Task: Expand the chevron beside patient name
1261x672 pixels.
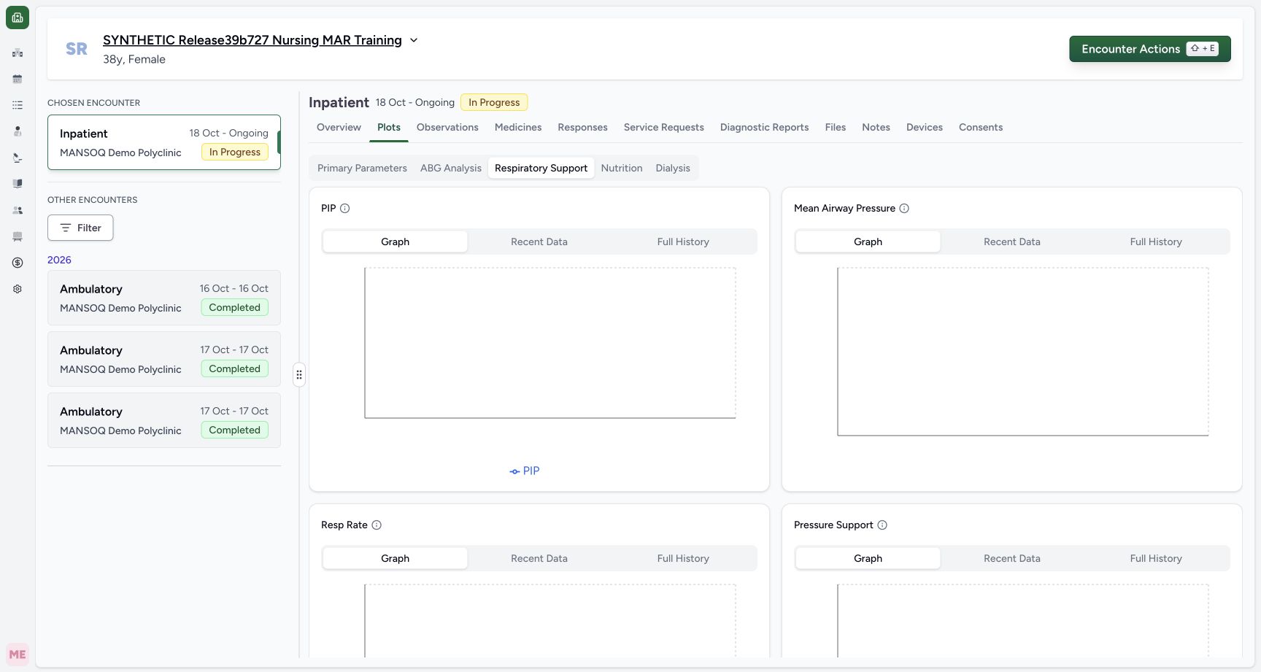Action: (414, 40)
